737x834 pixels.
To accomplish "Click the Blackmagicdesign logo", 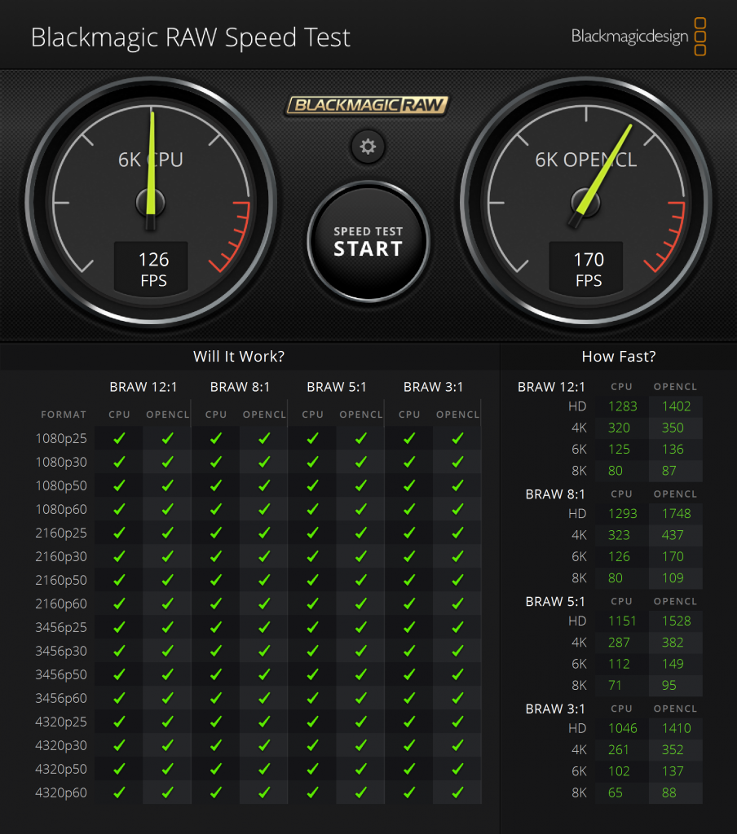I will click(x=638, y=37).
